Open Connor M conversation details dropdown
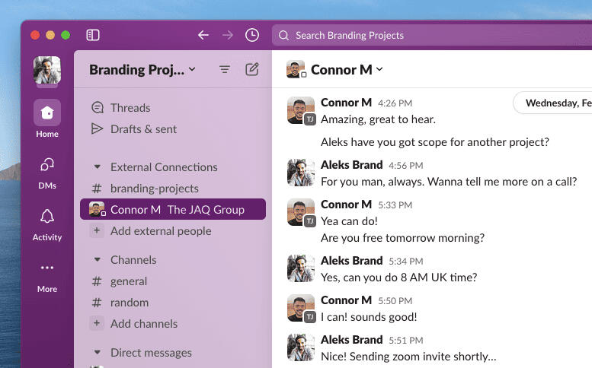Image resolution: width=592 pixels, height=368 pixels. (x=347, y=70)
